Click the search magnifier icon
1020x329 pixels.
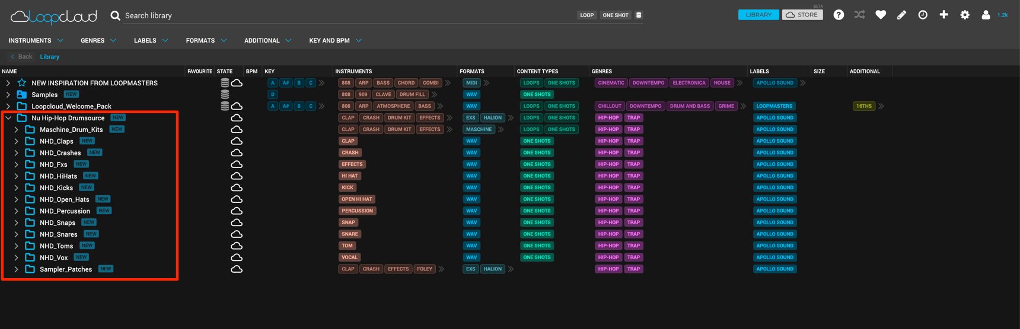(x=116, y=15)
